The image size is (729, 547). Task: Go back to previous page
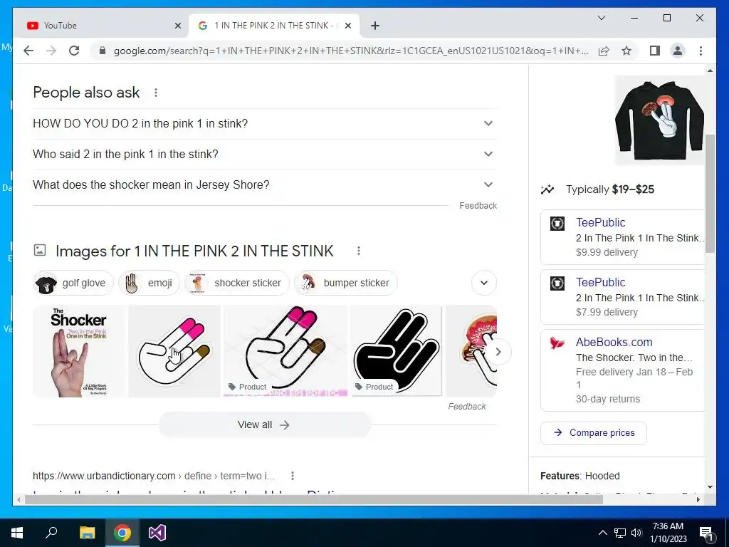click(x=28, y=51)
